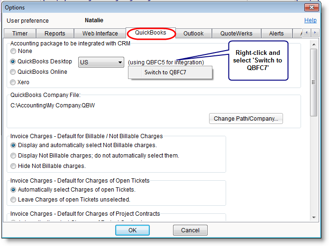
Task: Select Hide Not Billable charges option
Action: 13,166
